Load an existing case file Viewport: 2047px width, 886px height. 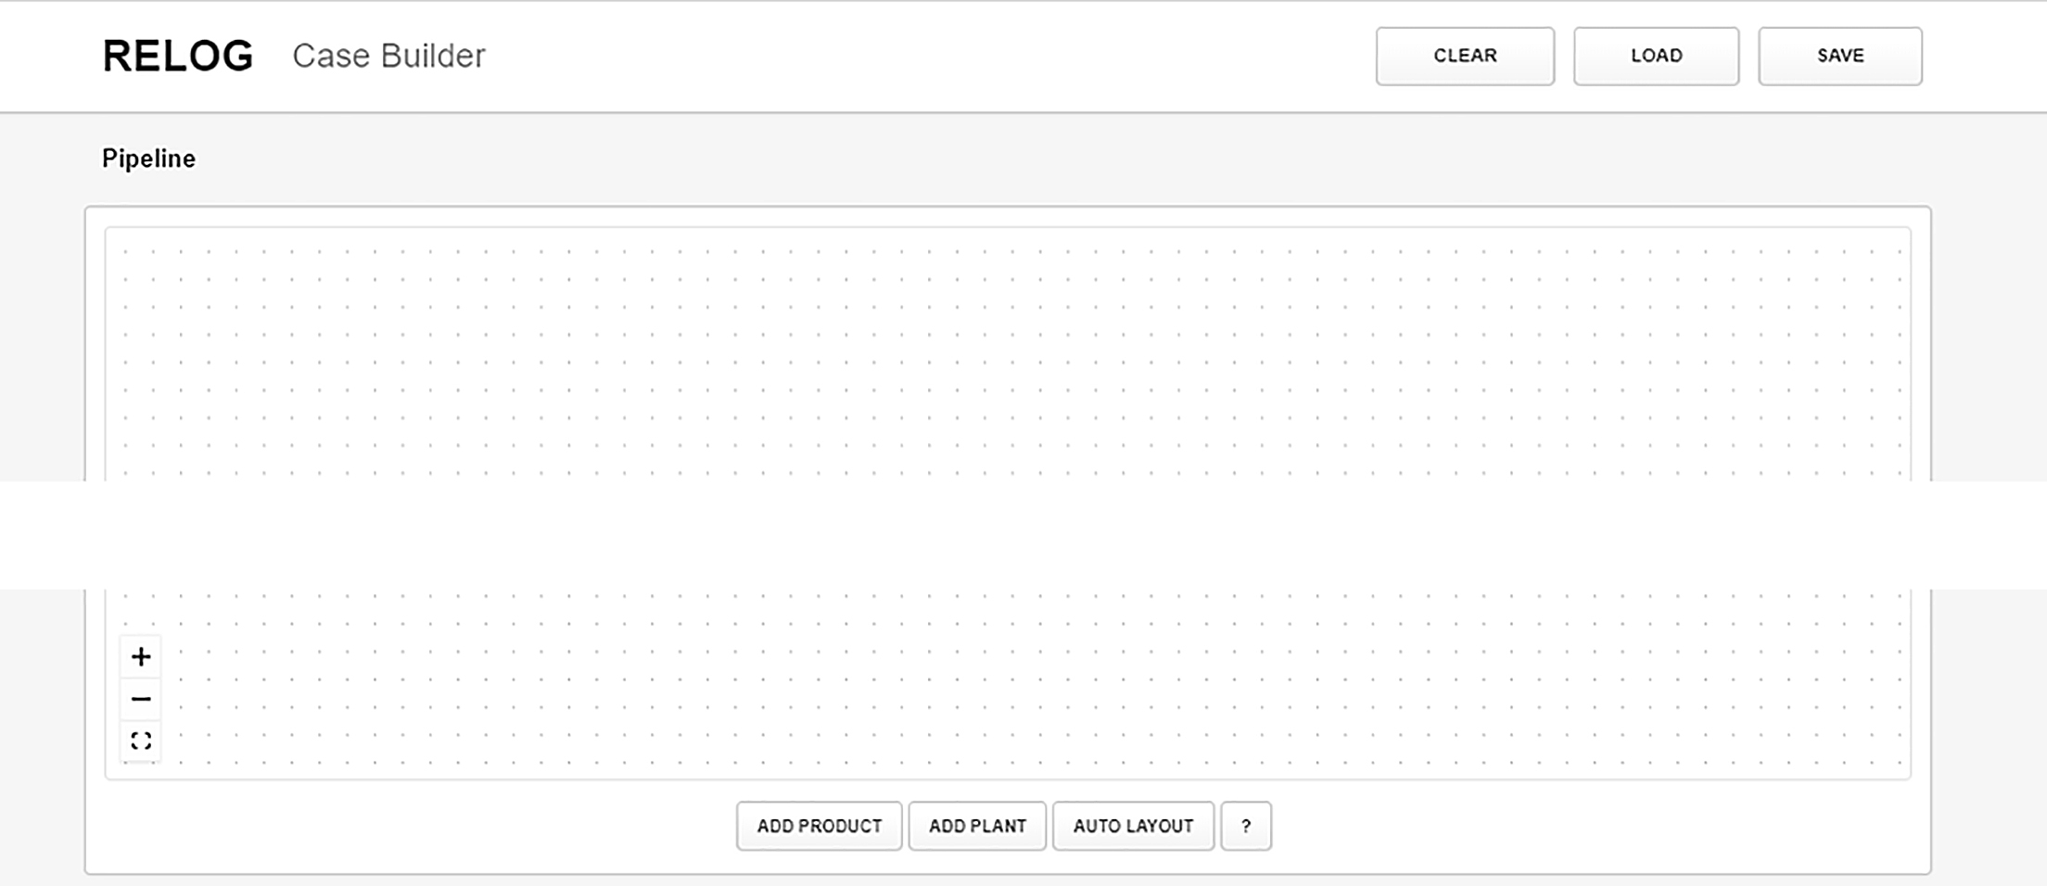coord(1656,56)
